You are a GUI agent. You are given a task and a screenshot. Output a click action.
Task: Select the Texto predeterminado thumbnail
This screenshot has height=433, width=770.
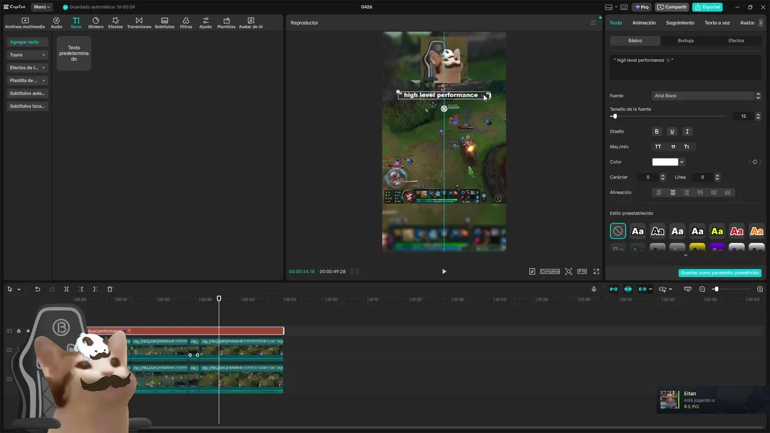[74, 53]
